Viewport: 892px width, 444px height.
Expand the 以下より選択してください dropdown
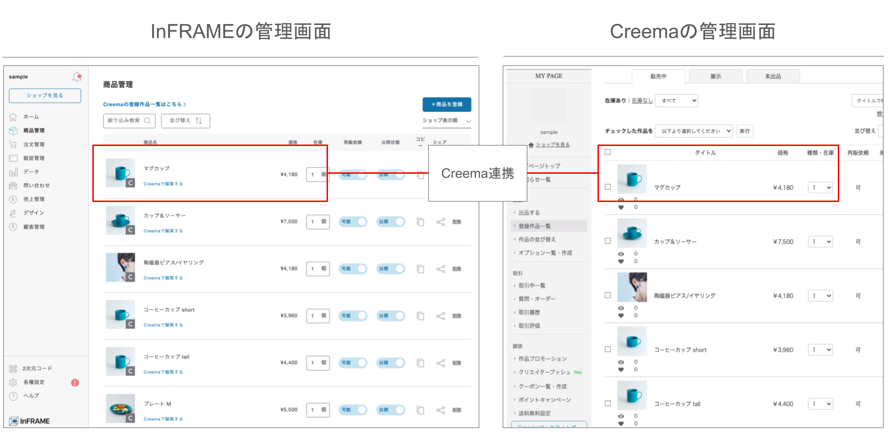click(694, 131)
